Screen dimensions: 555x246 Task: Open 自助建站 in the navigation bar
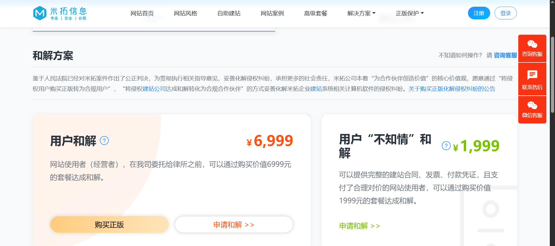click(x=229, y=13)
